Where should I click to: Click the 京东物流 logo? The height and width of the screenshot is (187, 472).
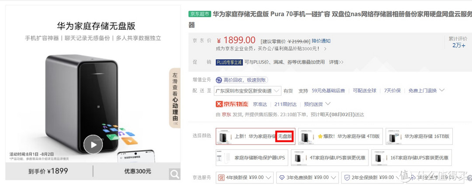click(232, 104)
